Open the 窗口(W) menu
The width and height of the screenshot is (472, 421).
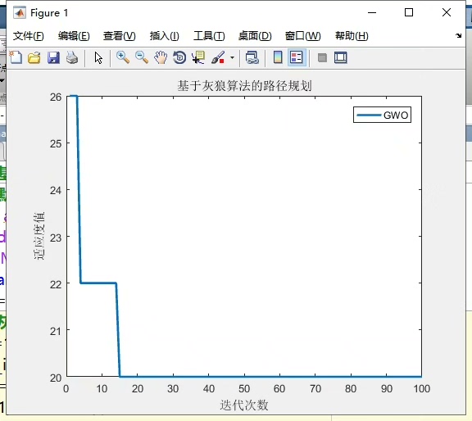coord(303,36)
